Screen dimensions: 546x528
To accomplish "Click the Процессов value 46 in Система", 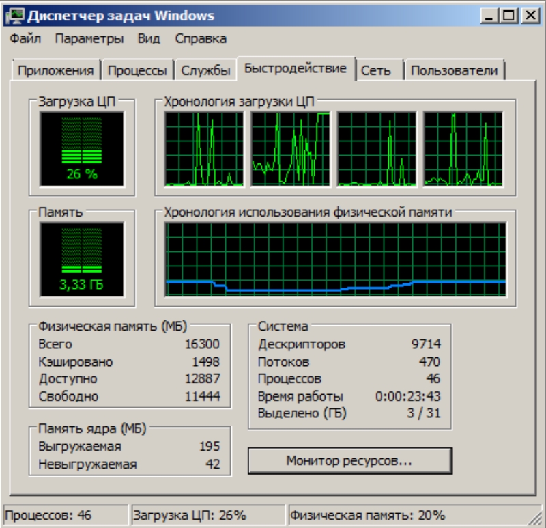I will [433, 378].
